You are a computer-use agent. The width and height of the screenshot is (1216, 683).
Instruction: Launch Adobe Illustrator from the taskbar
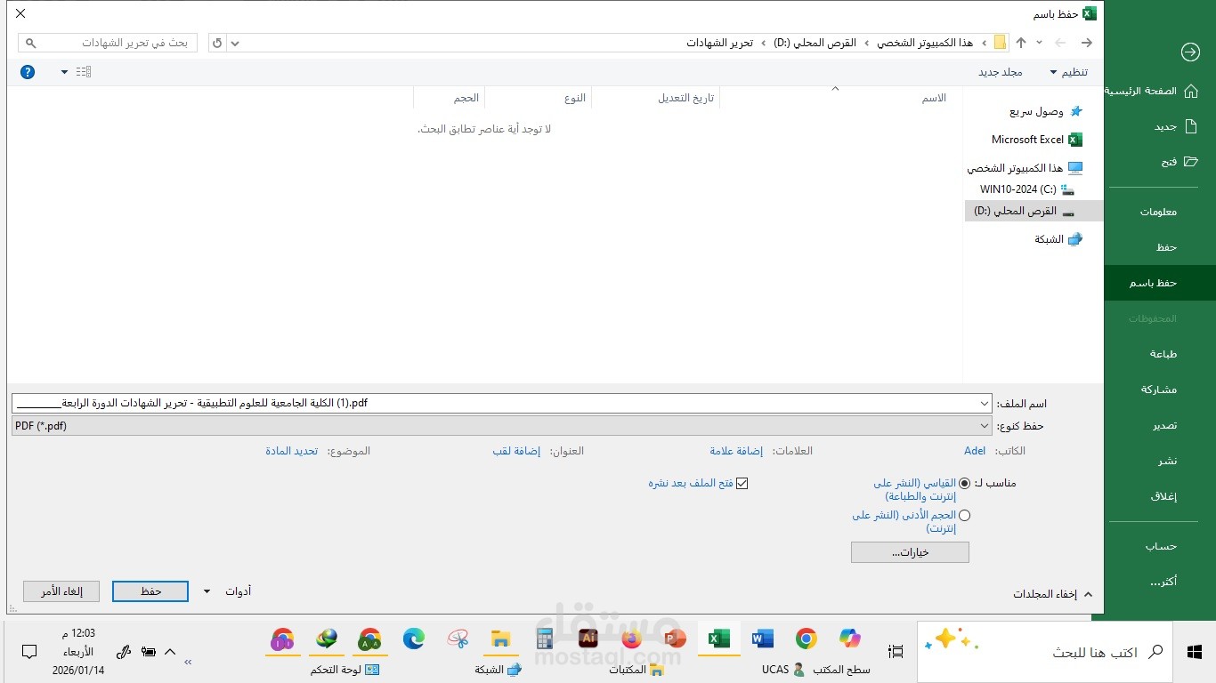click(588, 638)
